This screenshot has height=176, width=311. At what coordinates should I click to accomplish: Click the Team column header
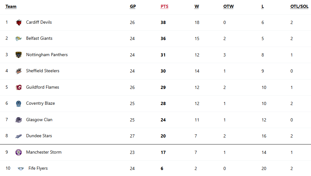(x=11, y=6)
